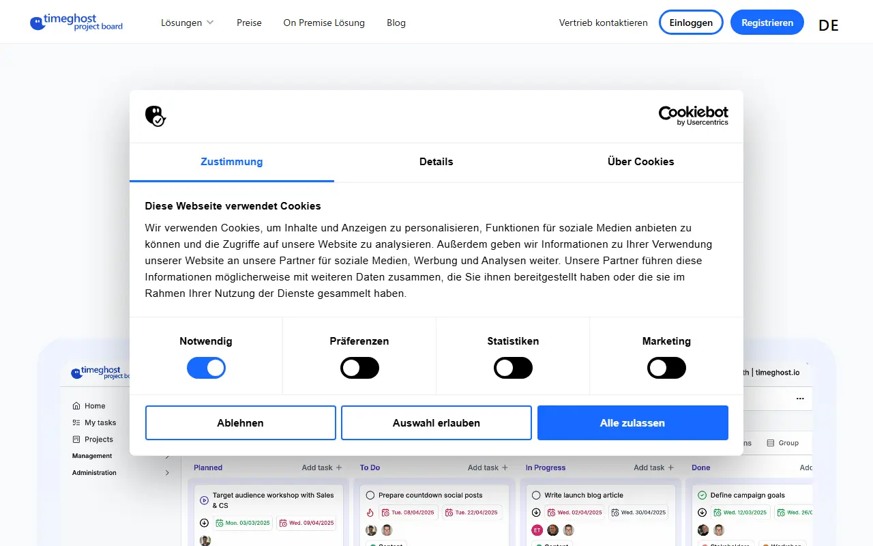Image resolution: width=873 pixels, height=546 pixels.
Task: Click the ET avatar on blog article card
Action: pyautogui.click(x=537, y=530)
